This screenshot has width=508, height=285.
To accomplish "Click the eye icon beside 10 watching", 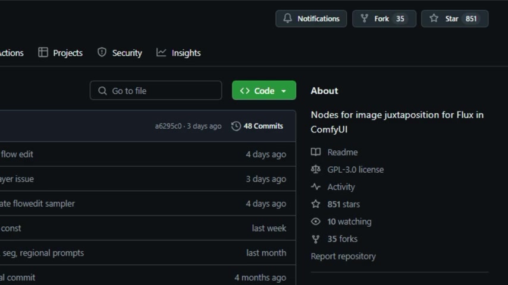I will (x=315, y=221).
